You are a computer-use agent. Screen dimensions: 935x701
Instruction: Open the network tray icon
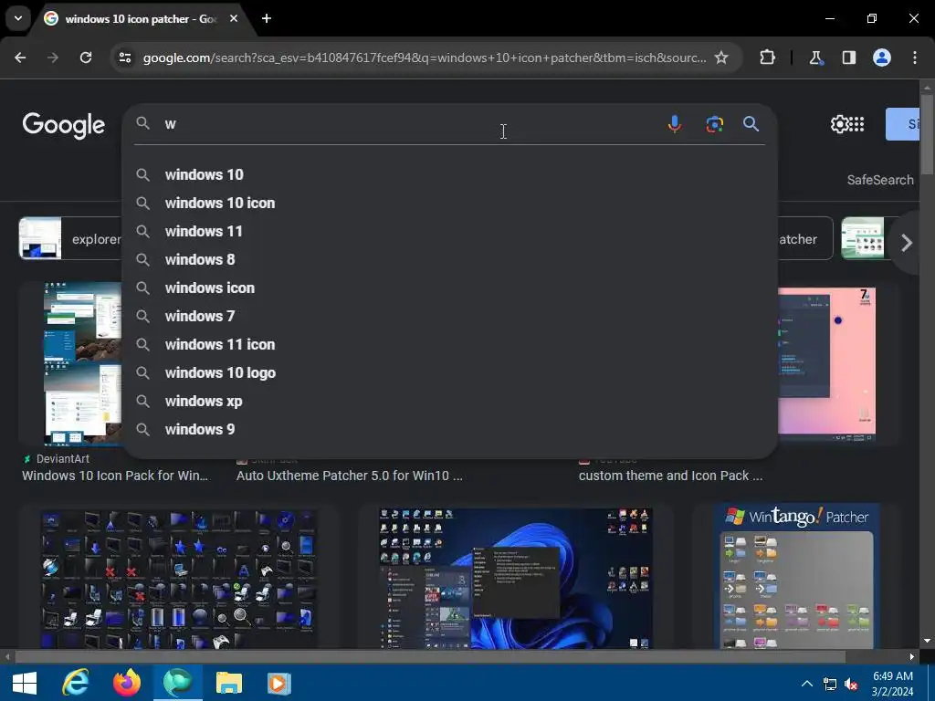click(x=829, y=684)
